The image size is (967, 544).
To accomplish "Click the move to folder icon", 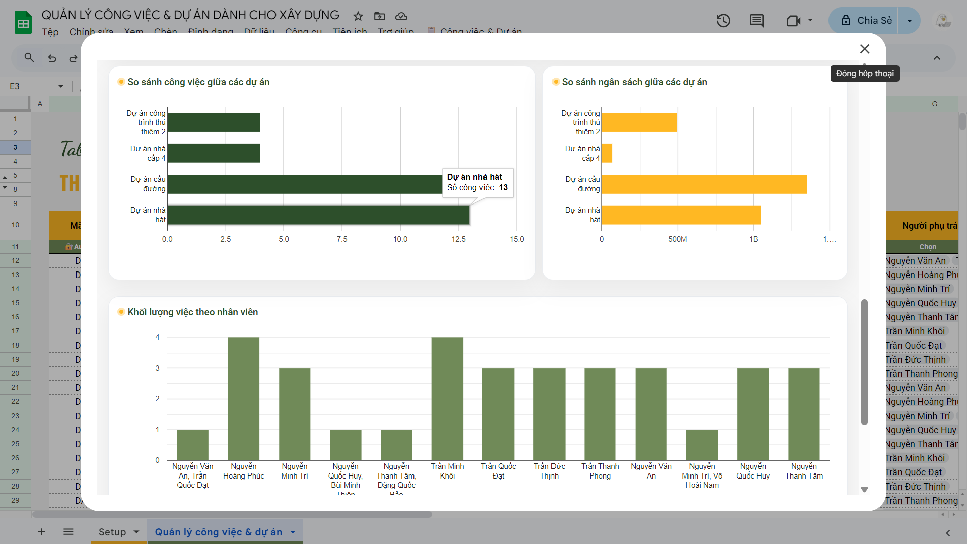I will [x=380, y=16].
